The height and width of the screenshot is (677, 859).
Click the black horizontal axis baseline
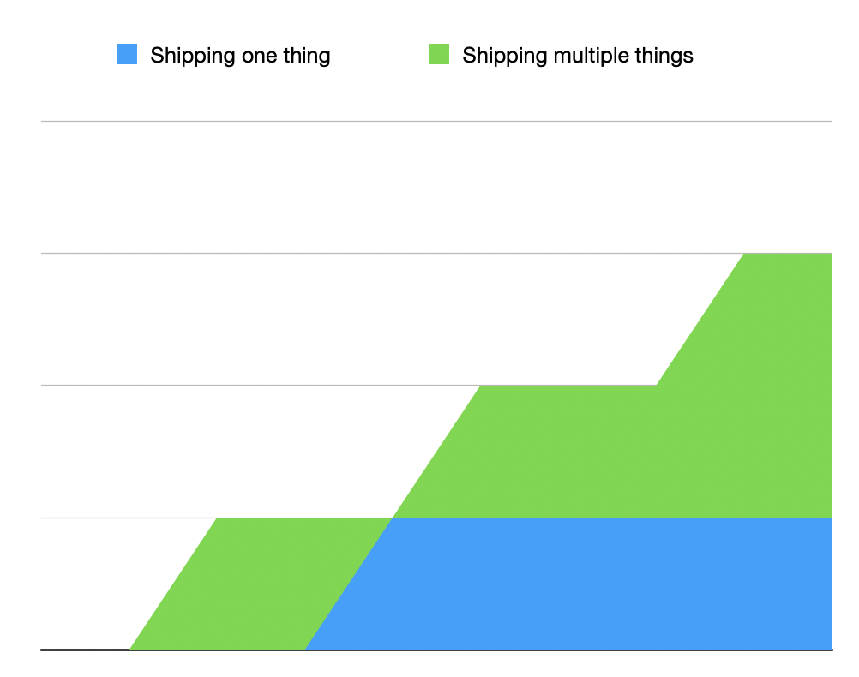pos(86,650)
